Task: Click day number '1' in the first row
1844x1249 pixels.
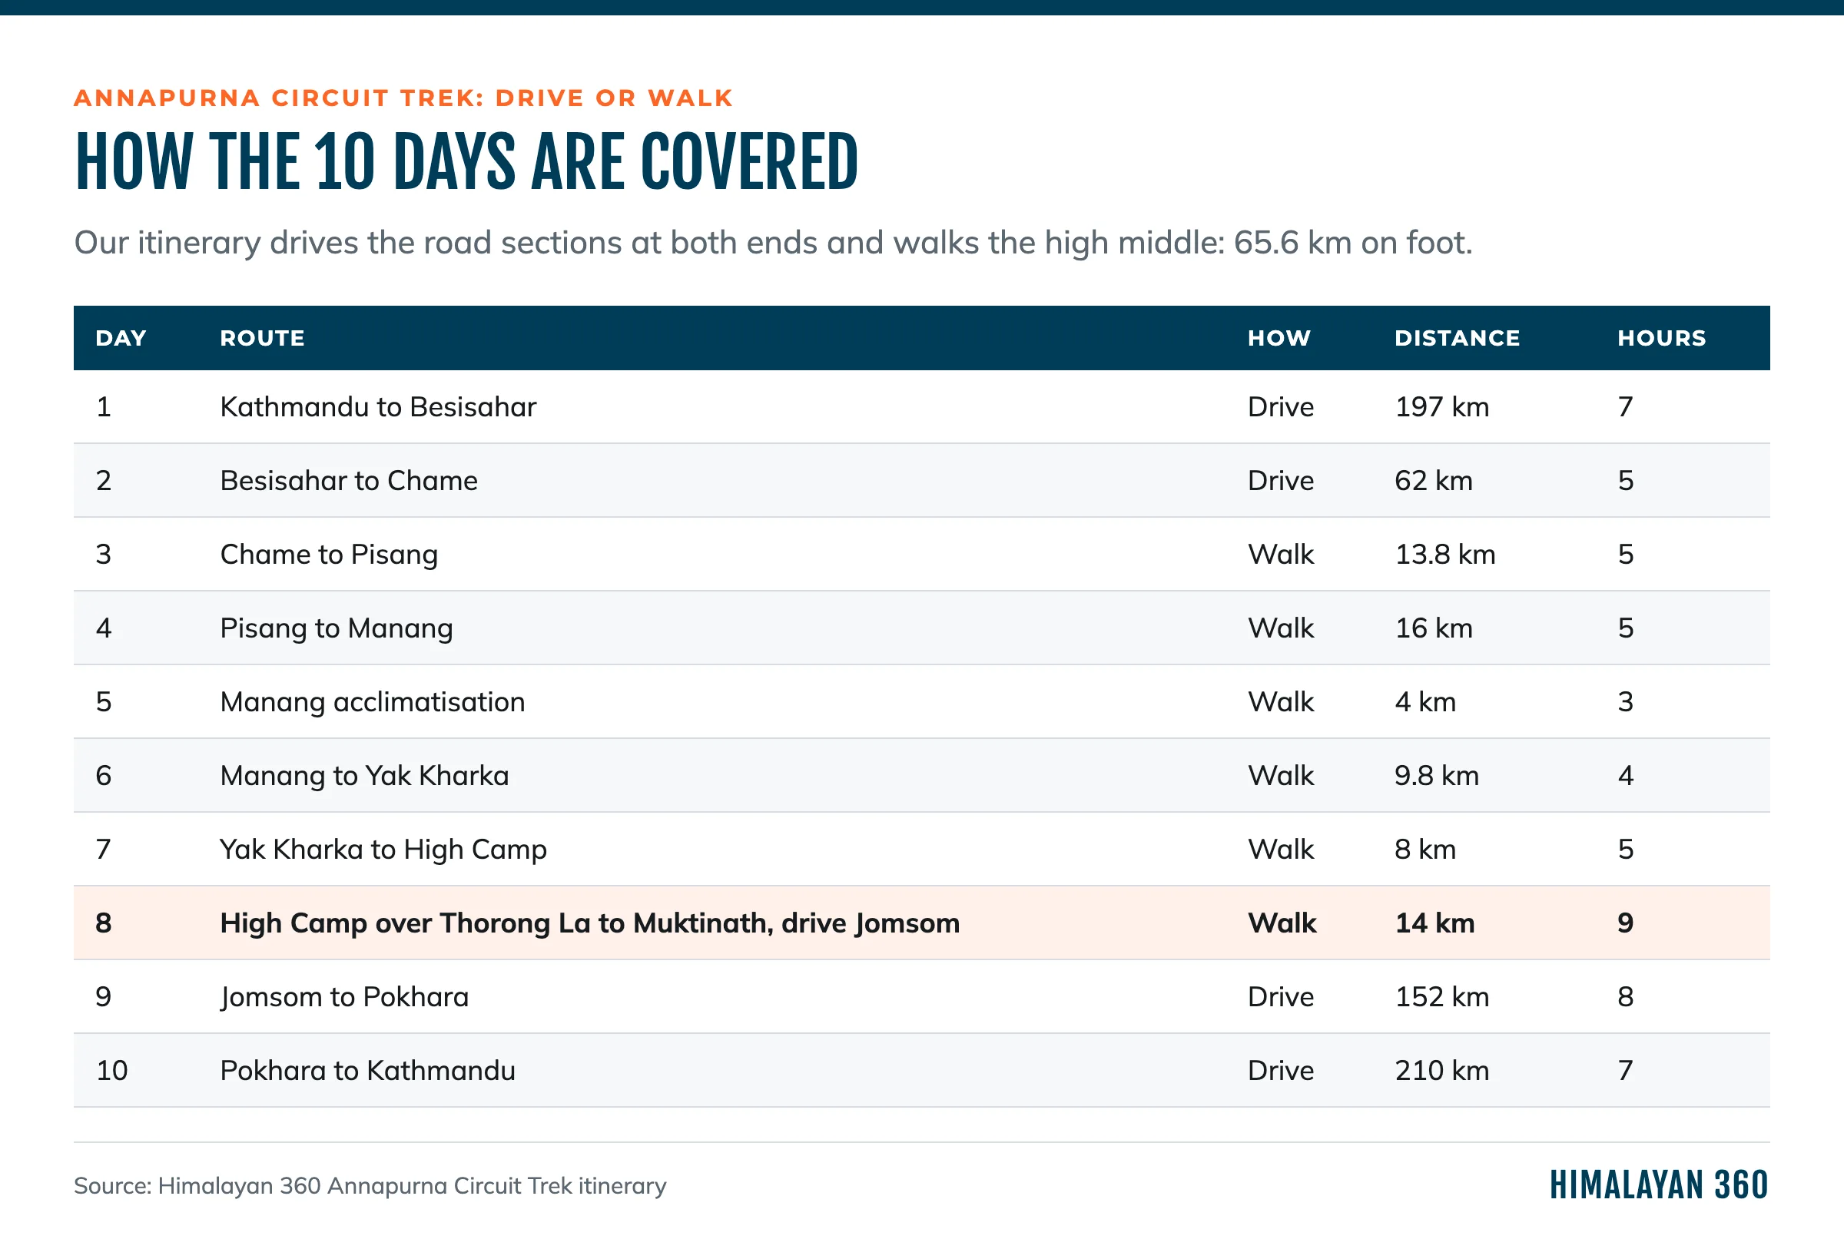Action: coord(103,407)
